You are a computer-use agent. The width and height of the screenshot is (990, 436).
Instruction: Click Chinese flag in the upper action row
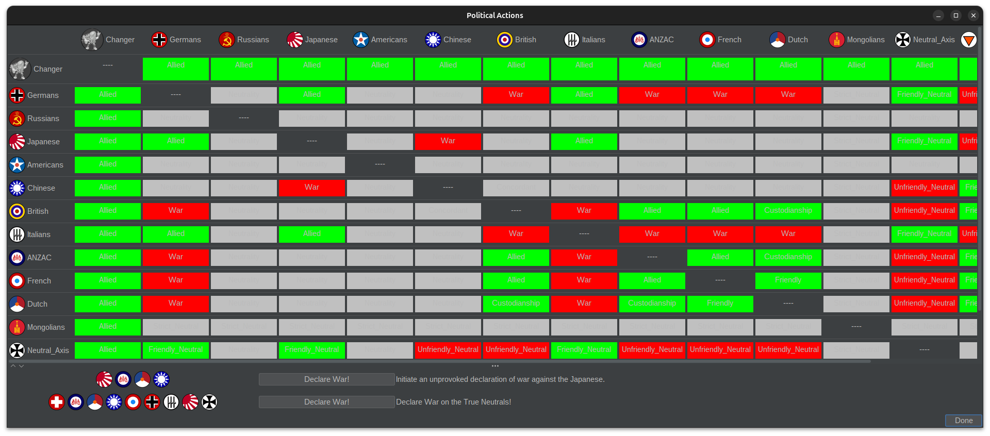point(161,379)
